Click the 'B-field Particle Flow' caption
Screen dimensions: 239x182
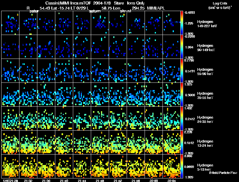(x=223, y=173)
